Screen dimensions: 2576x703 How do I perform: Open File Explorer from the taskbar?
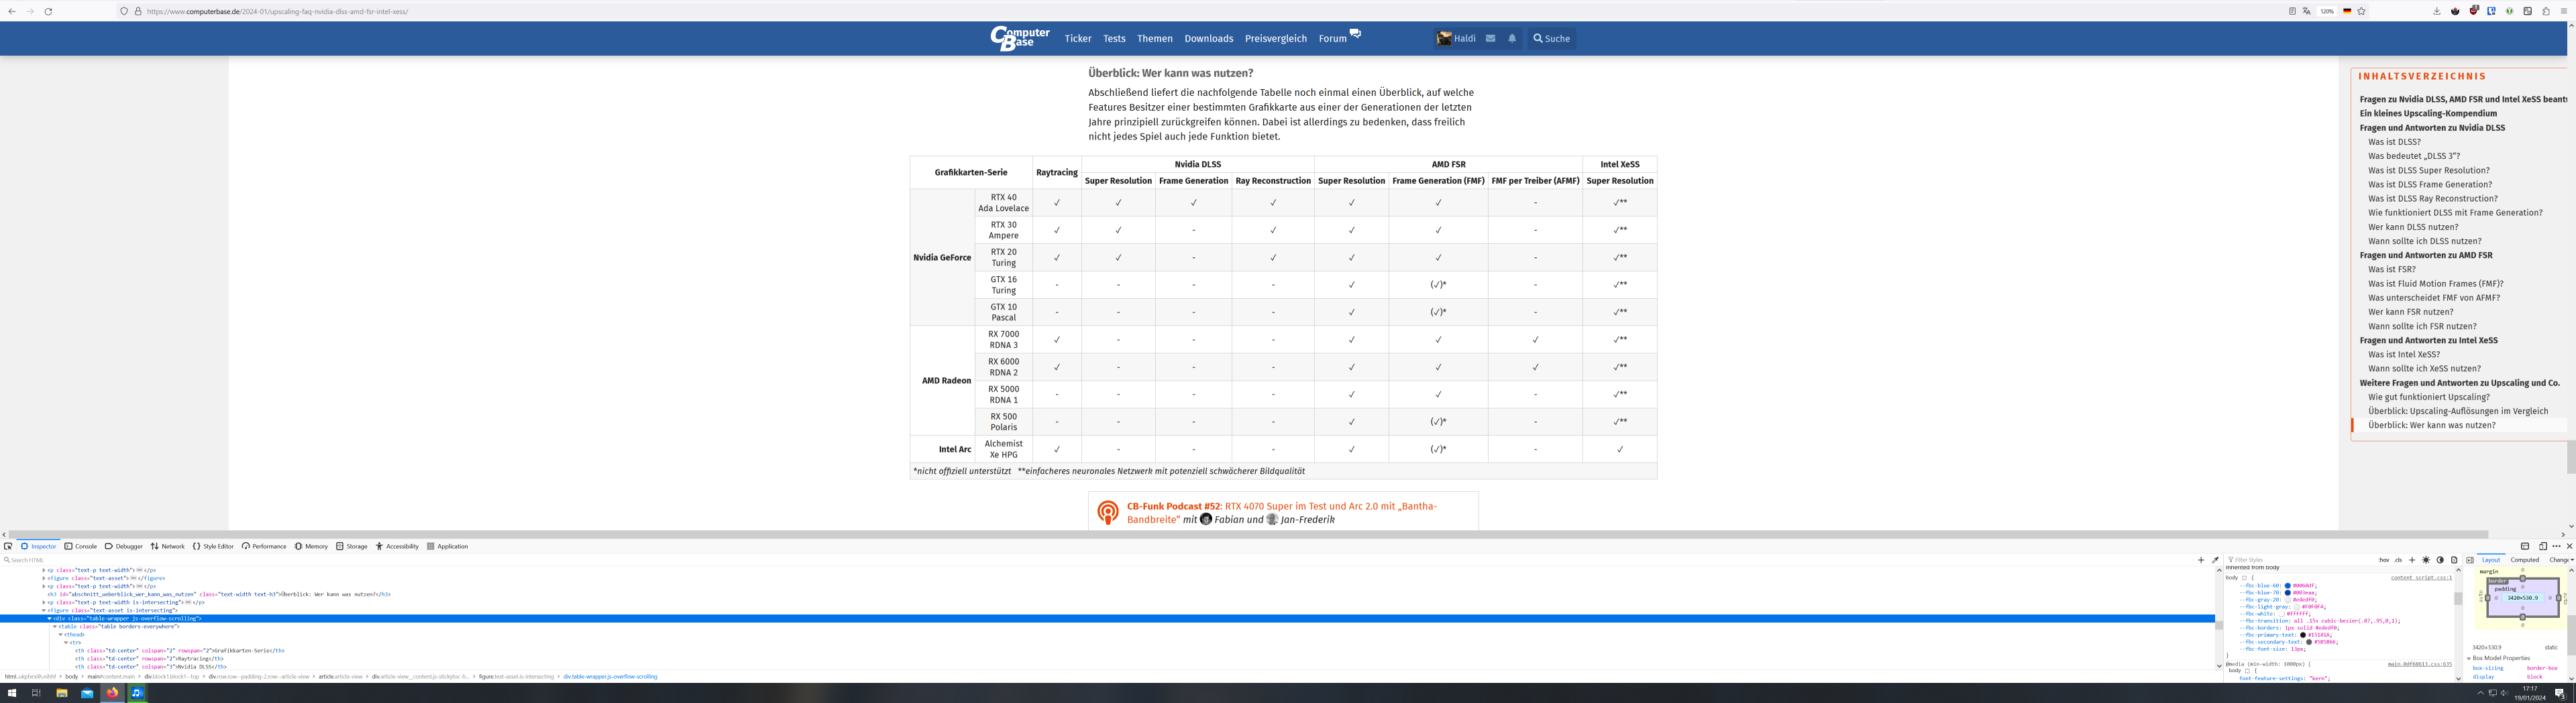(x=61, y=693)
